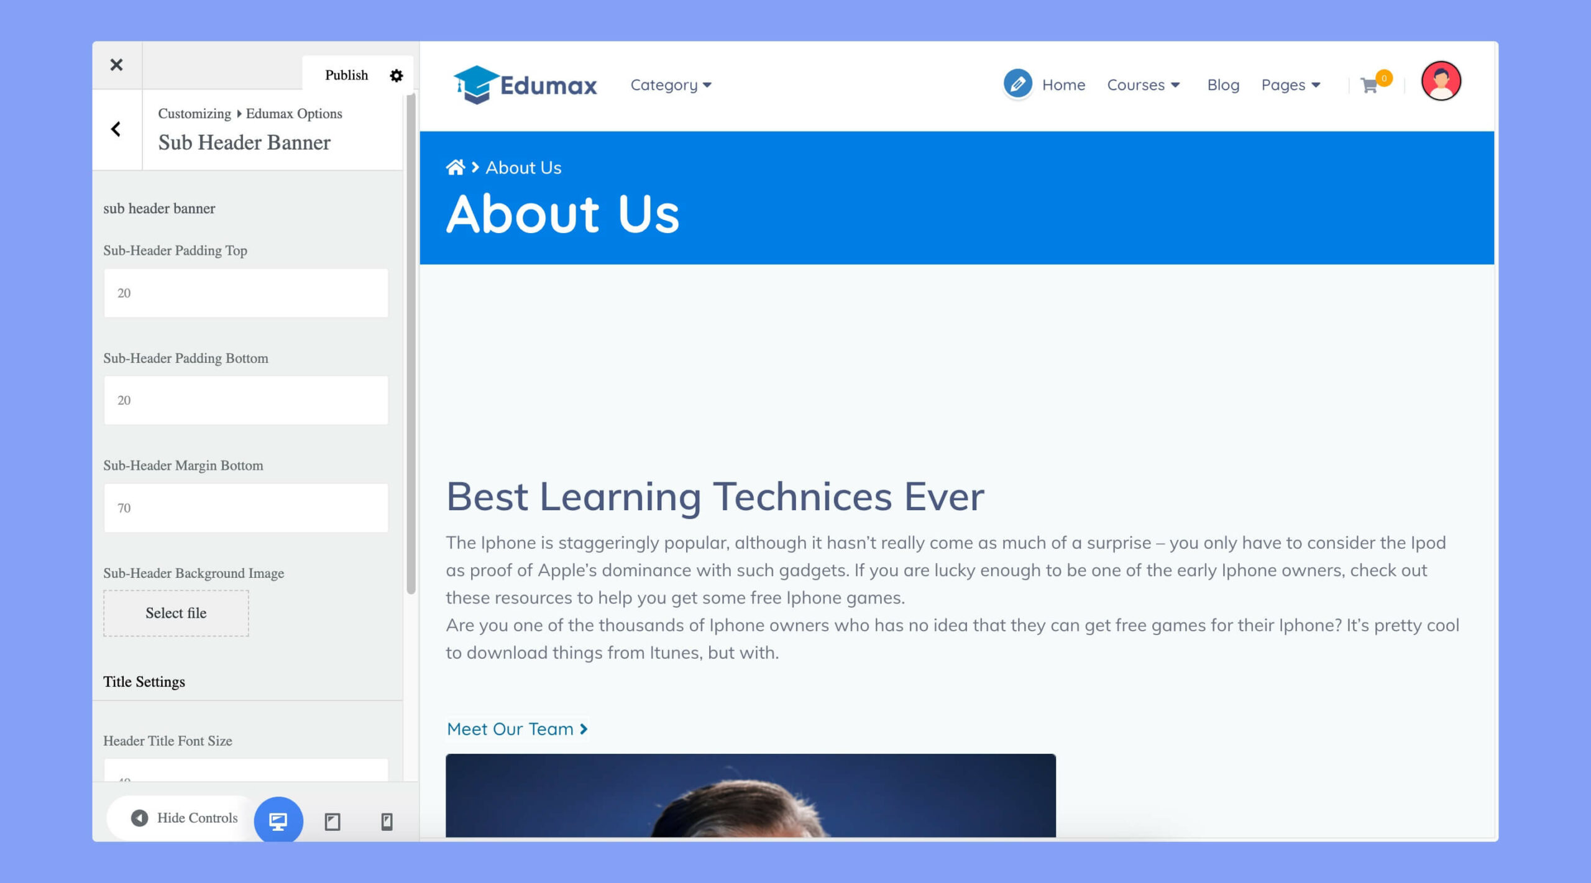Click the customizer settings gear icon

pos(399,75)
